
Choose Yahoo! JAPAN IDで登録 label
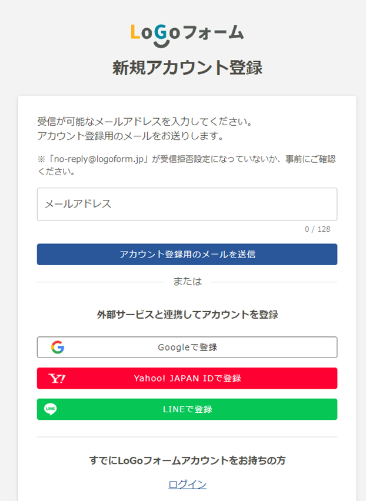click(x=187, y=378)
